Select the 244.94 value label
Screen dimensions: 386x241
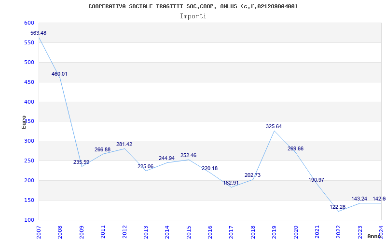click(166, 159)
